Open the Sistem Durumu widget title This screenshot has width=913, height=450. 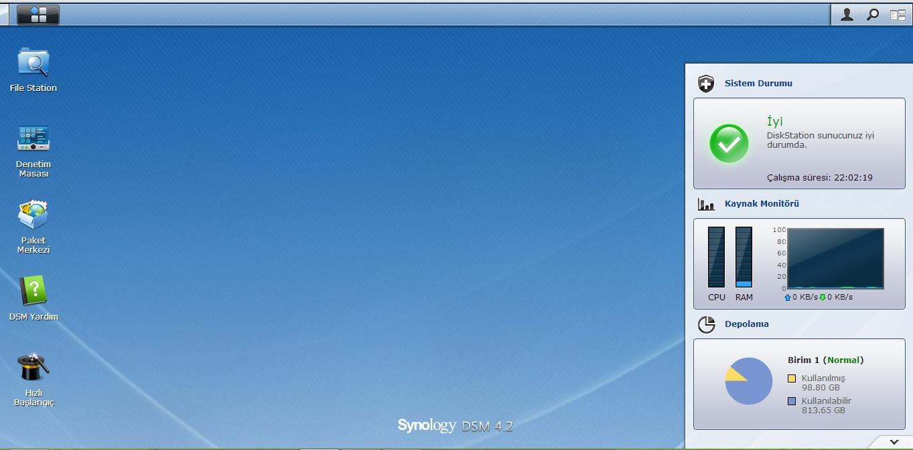click(758, 84)
